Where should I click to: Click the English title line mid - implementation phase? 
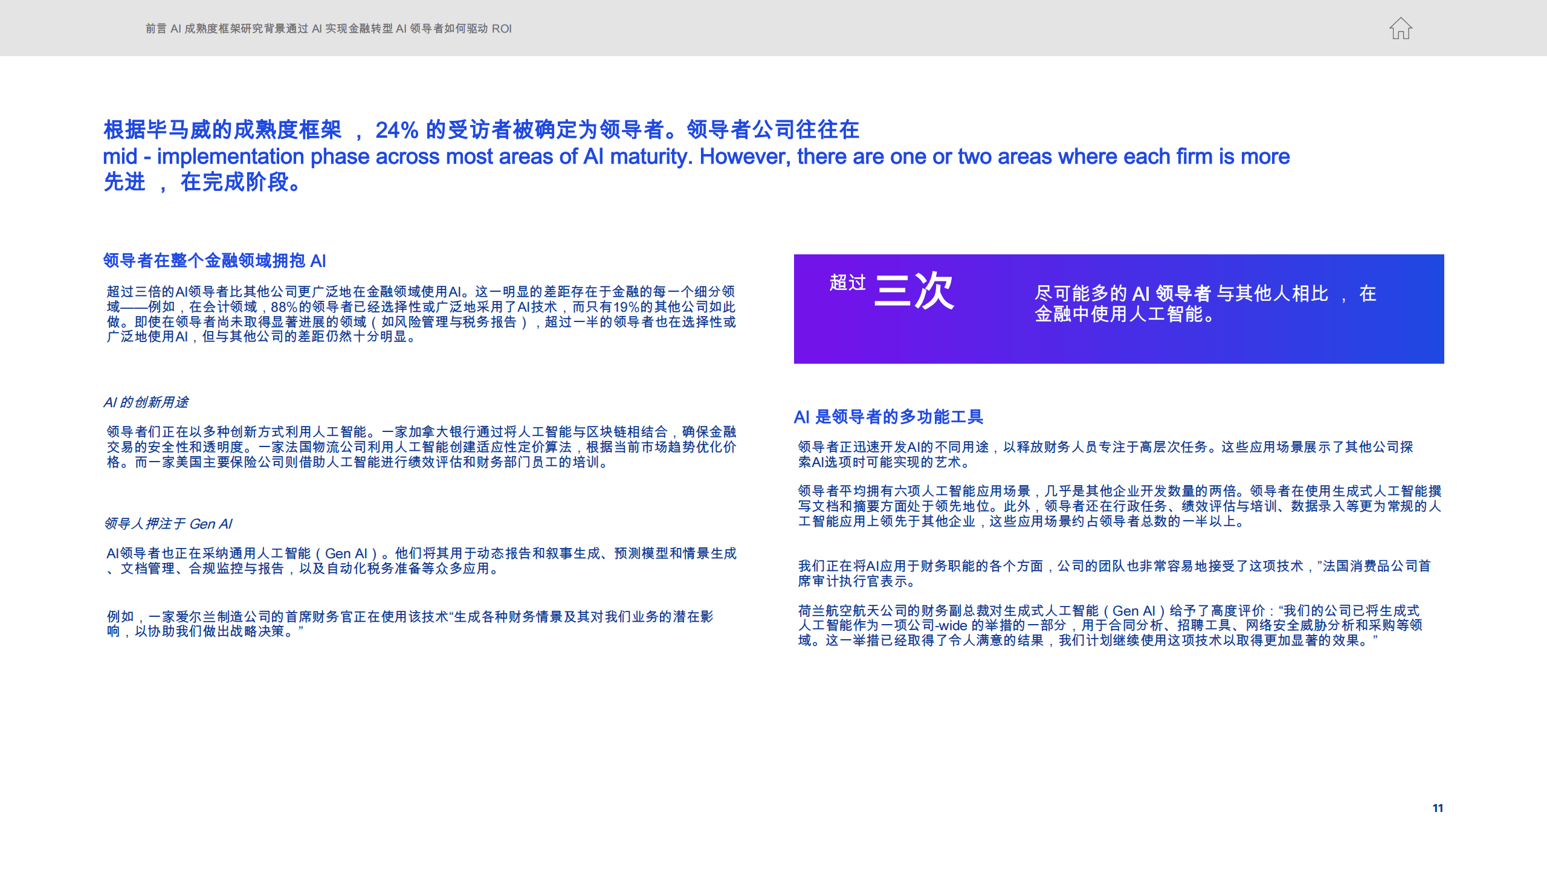695,156
